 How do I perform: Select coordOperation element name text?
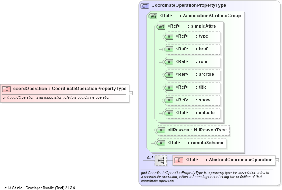click(30, 89)
